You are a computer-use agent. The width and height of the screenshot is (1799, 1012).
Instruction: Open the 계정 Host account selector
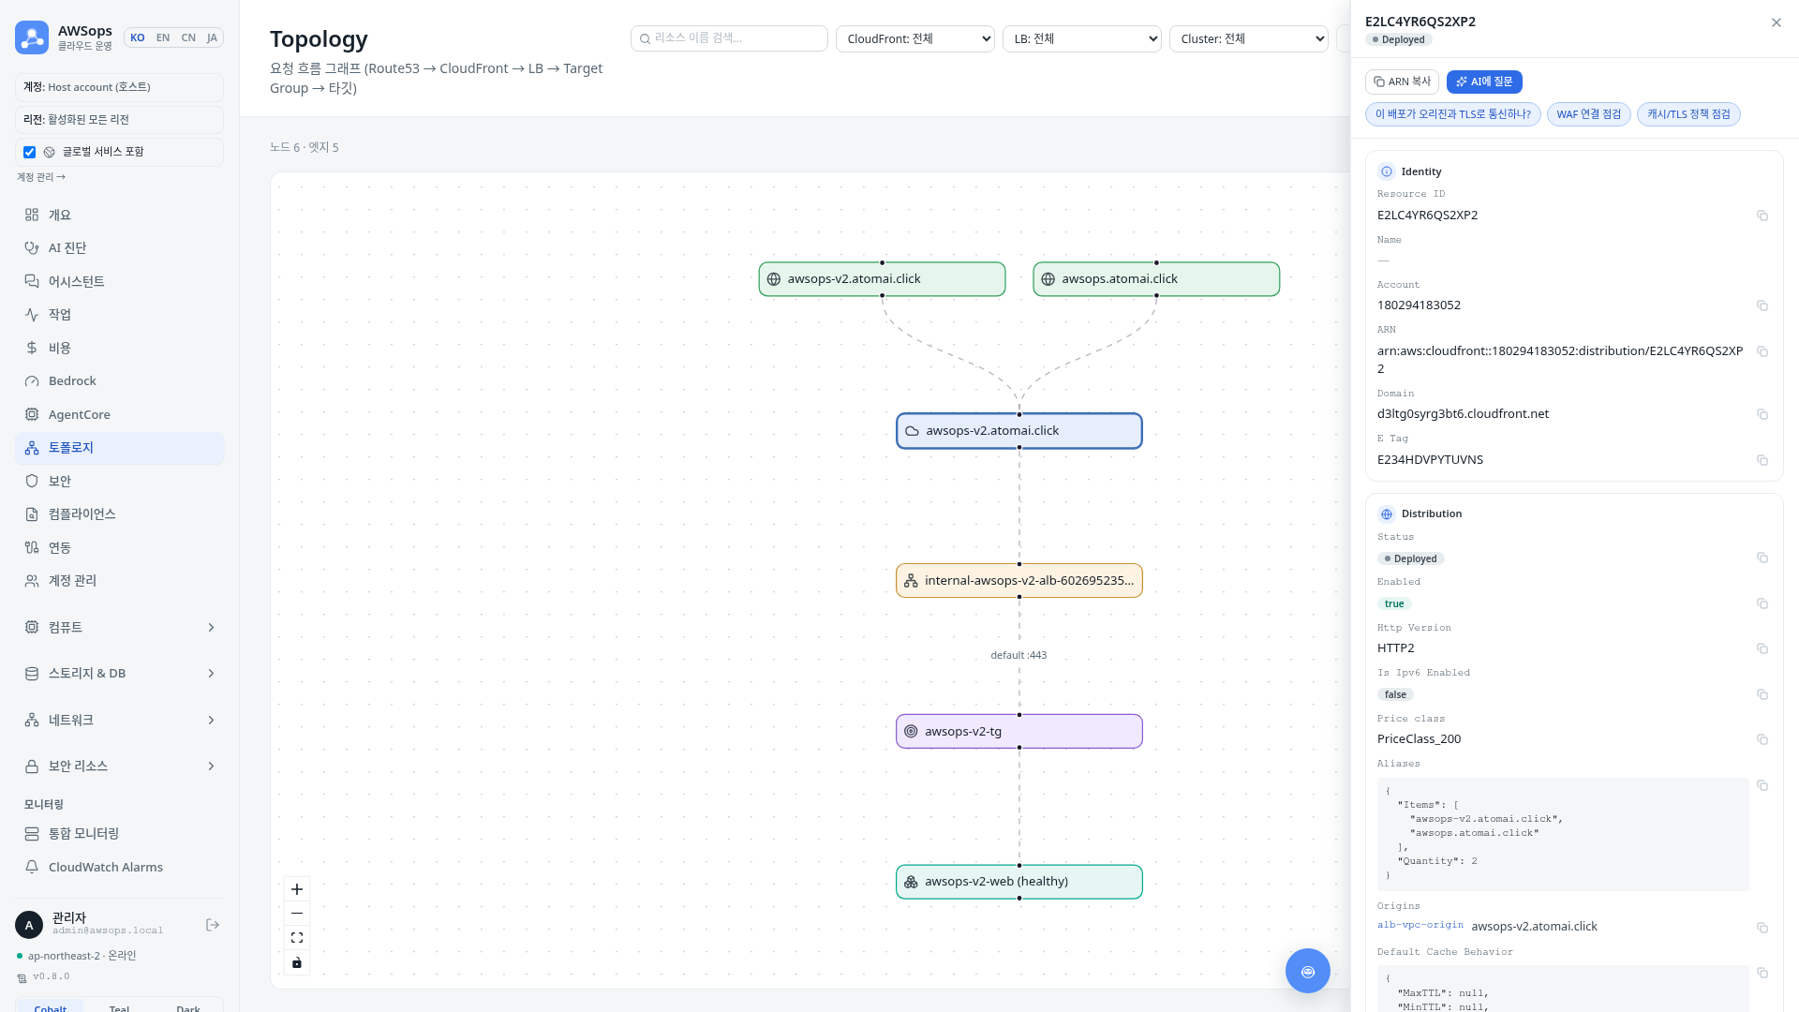(x=120, y=87)
